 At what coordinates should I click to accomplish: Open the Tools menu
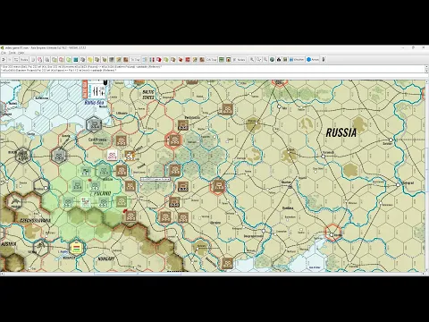(x=13, y=53)
